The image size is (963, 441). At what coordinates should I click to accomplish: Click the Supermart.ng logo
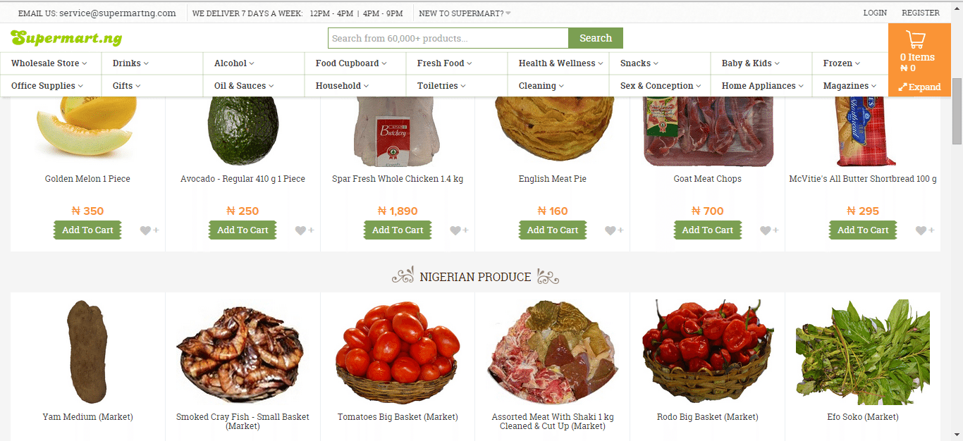pyautogui.click(x=66, y=38)
